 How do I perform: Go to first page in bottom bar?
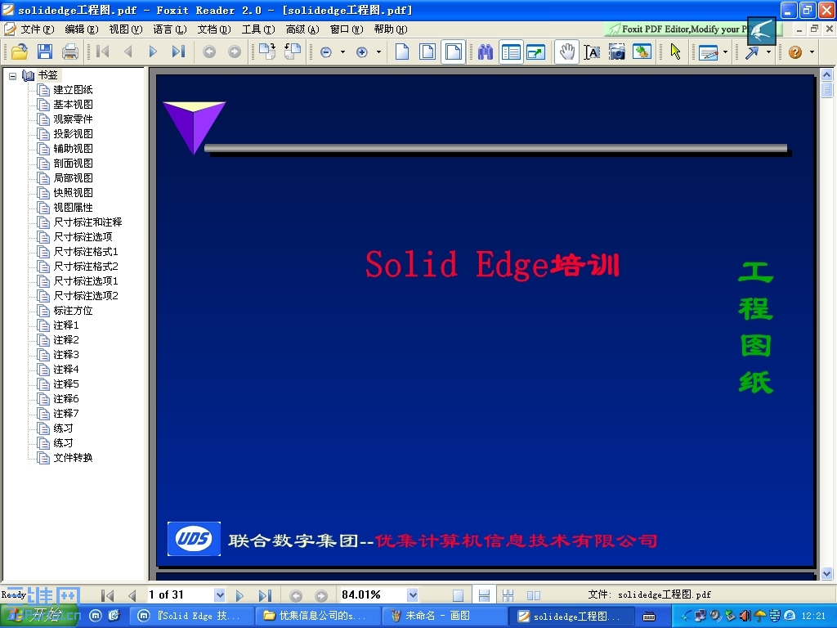point(107,595)
